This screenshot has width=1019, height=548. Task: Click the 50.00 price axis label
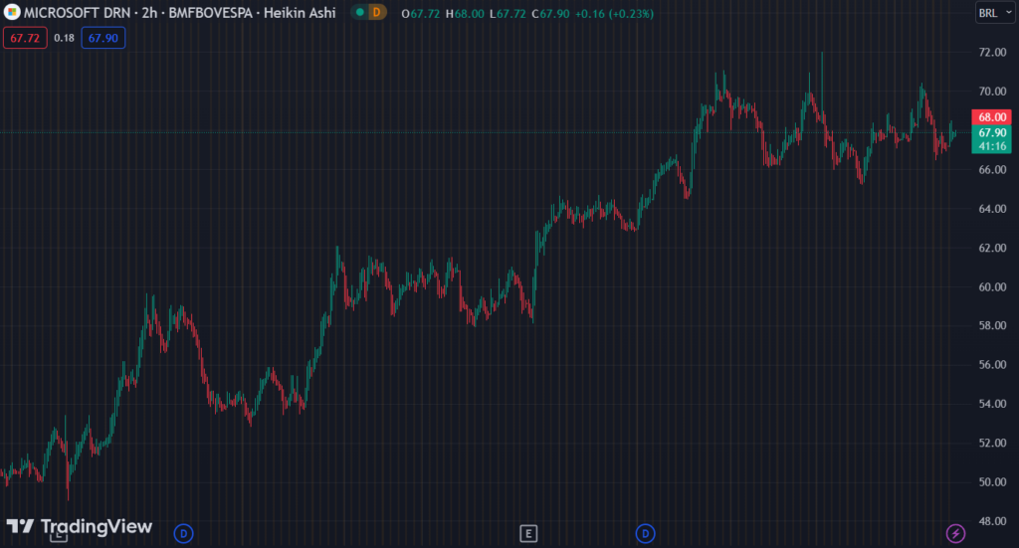(x=992, y=481)
